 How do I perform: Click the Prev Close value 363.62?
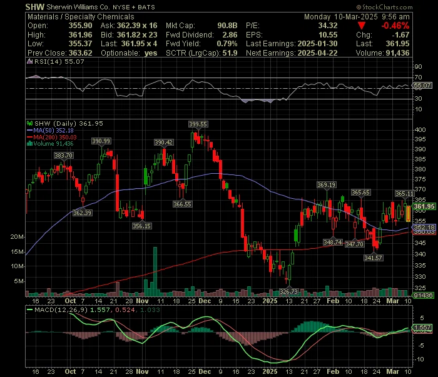(81, 53)
